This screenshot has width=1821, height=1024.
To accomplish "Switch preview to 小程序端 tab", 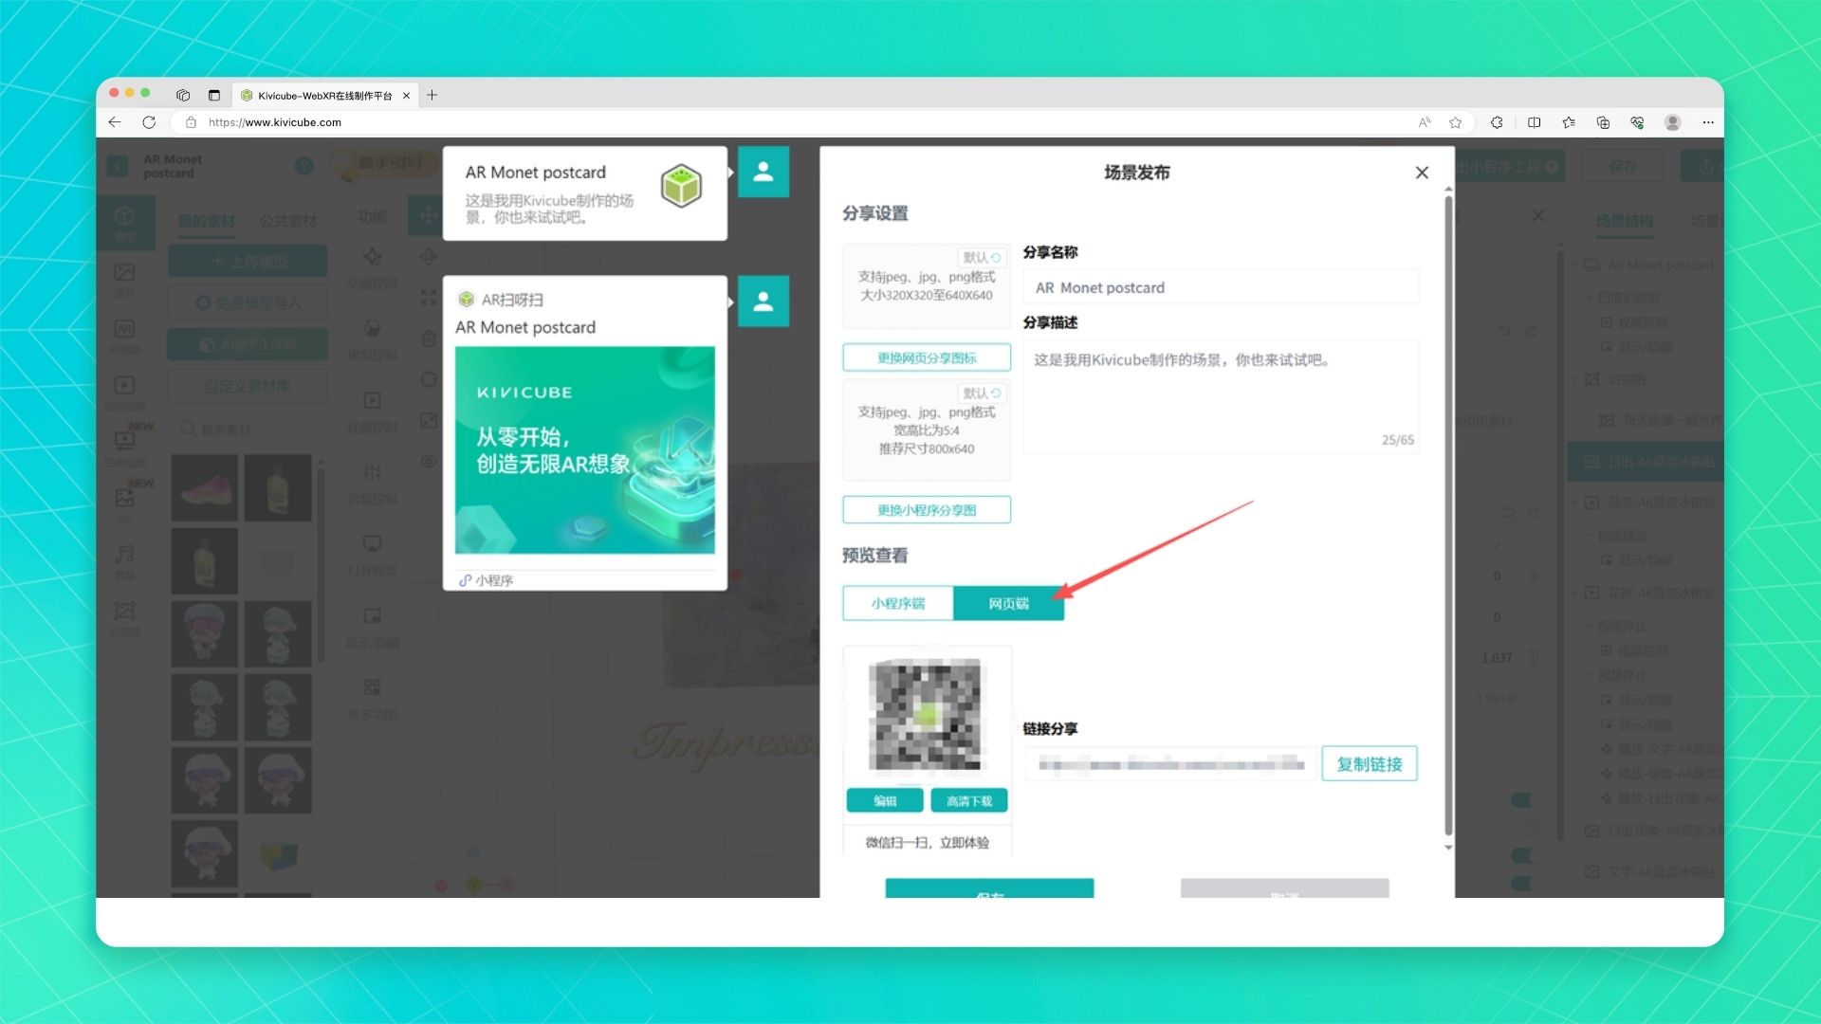I will coord(897,604).
